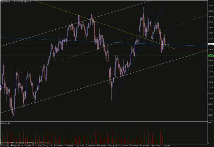This screenshot has width=214, height=147.
Task: Click the 241.50 price scale label
Action: [x=211, y=5]
